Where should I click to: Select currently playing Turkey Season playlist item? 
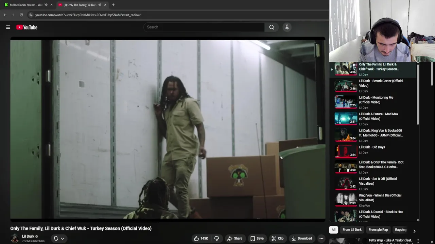(372, 69)
